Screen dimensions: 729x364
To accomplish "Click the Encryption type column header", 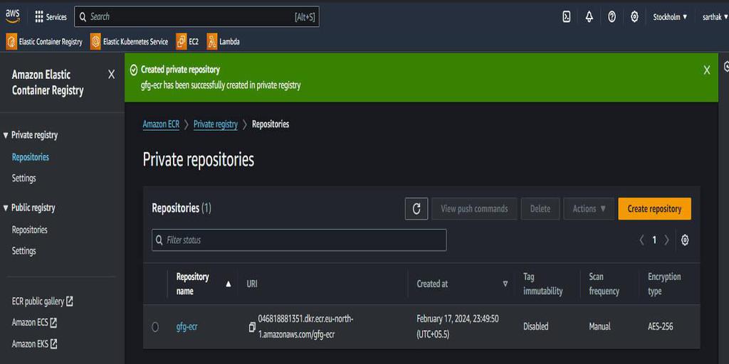I will click(x=664, y=284).
